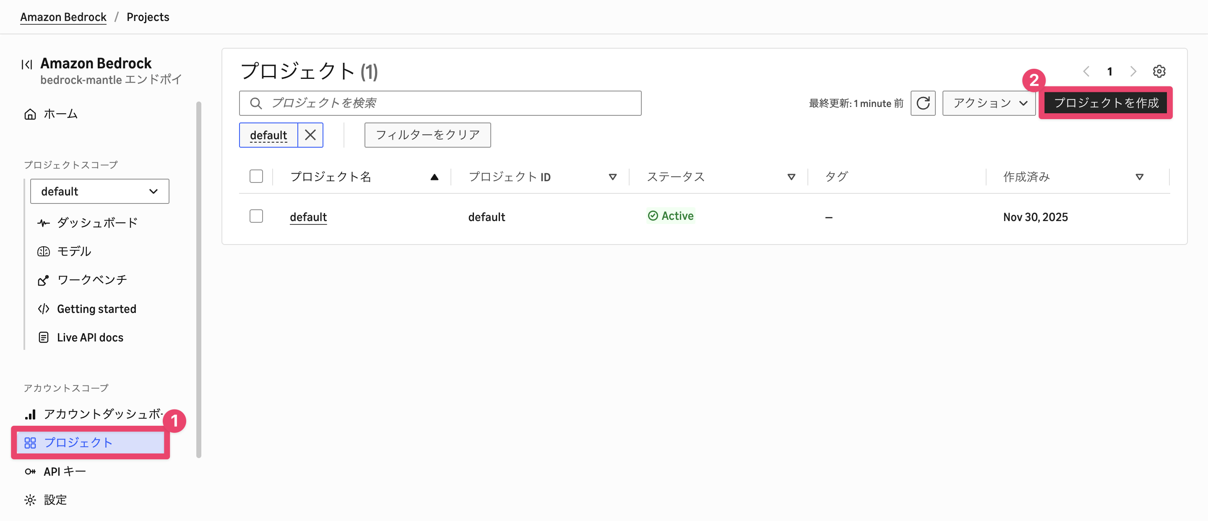Click the default filter token label
Viewport: 1208px width, 521px height.
(x=268, y=135)
